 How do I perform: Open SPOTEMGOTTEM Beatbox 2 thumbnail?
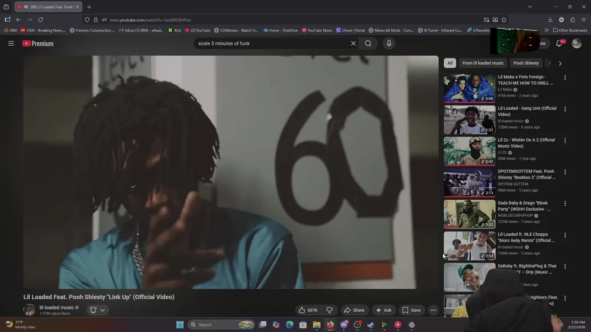(469, 183)
